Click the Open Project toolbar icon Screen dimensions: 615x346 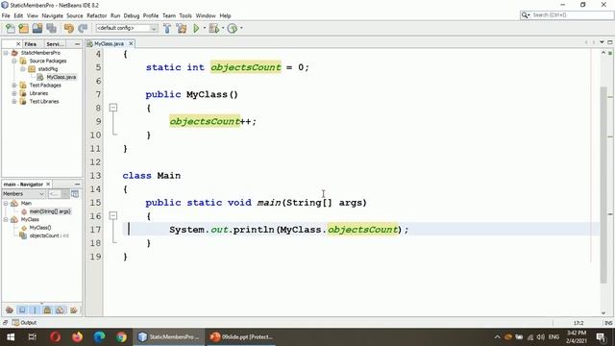(x=37, y=28)
